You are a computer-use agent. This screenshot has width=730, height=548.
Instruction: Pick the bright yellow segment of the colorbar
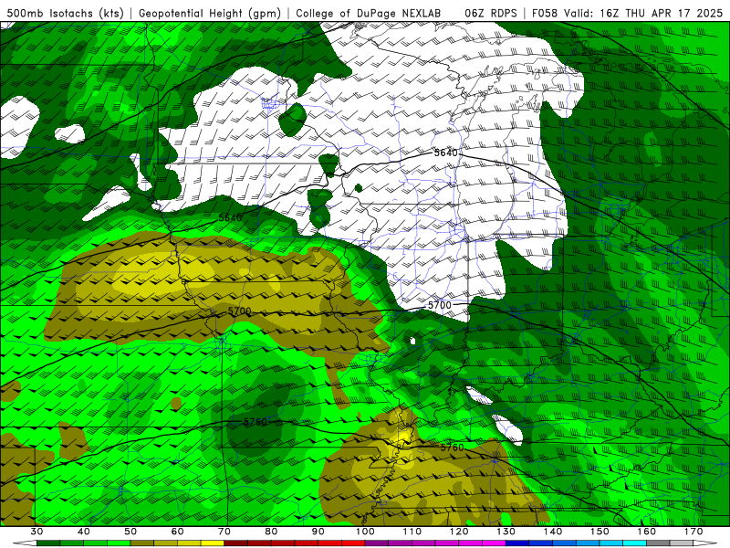[x=213, y=543]
